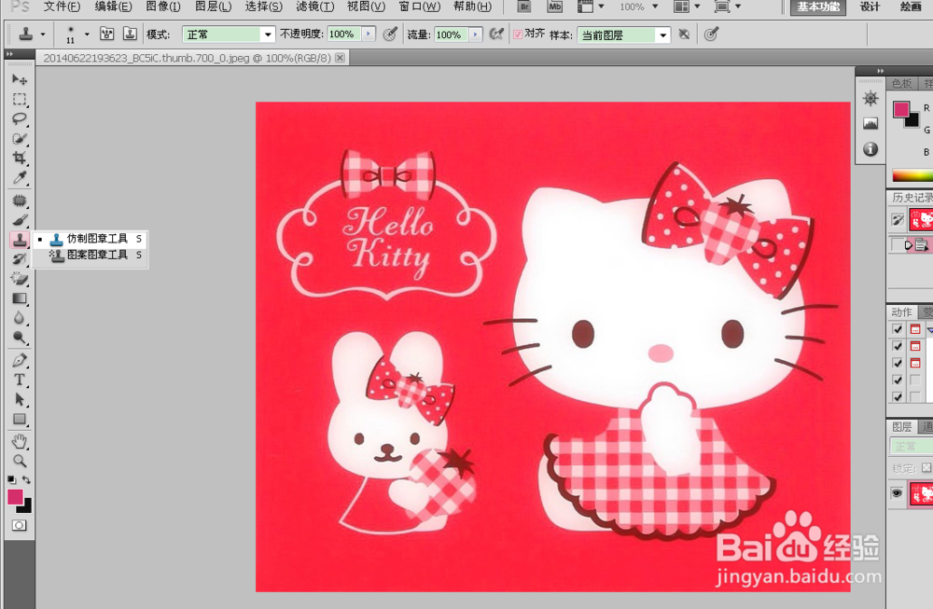The image size is (933, 609).
Task: Hide the layer using eye icon
Action: coord(897,493)
